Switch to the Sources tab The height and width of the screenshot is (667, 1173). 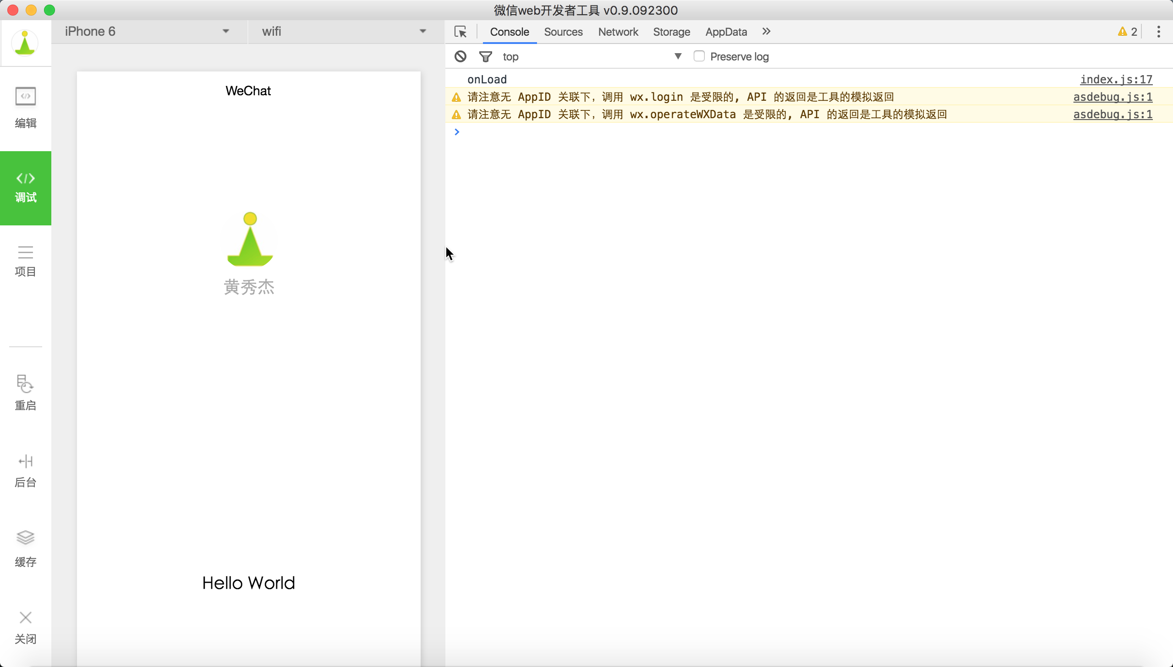click(x=564, y=32)
